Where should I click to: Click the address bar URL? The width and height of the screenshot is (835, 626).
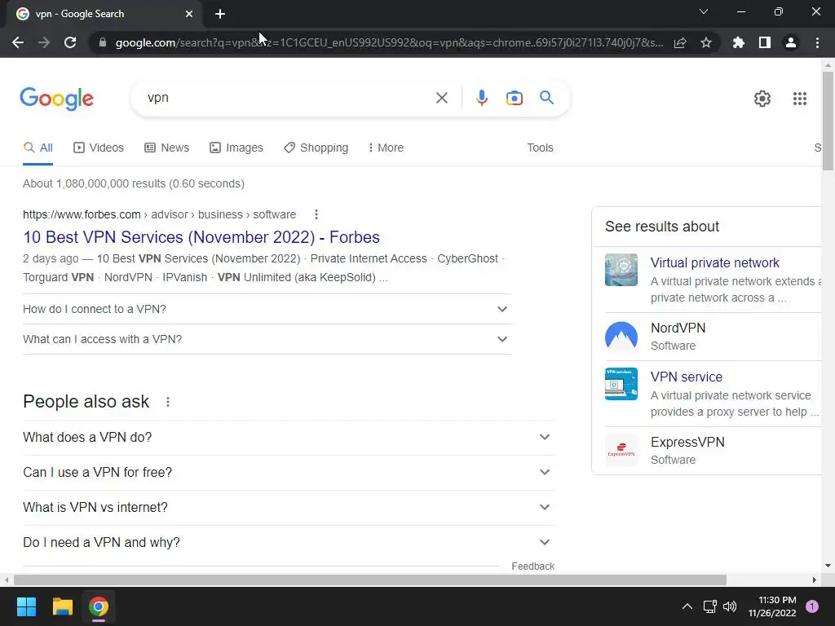(389, 42)
